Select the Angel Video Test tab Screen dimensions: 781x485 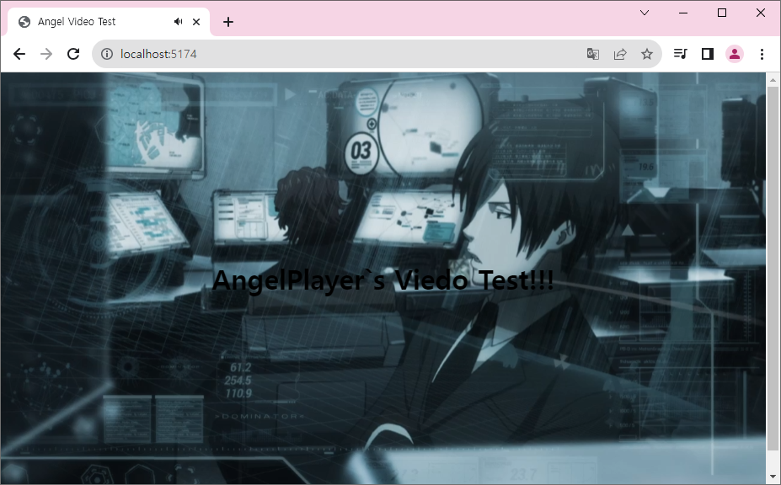click(109, 22)
